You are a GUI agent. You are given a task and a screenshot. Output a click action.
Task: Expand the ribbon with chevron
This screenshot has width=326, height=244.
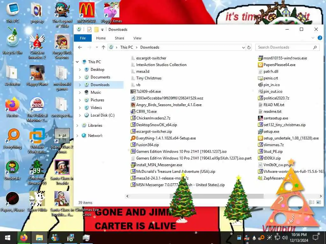pyautogui.click(x=313, y=38)
